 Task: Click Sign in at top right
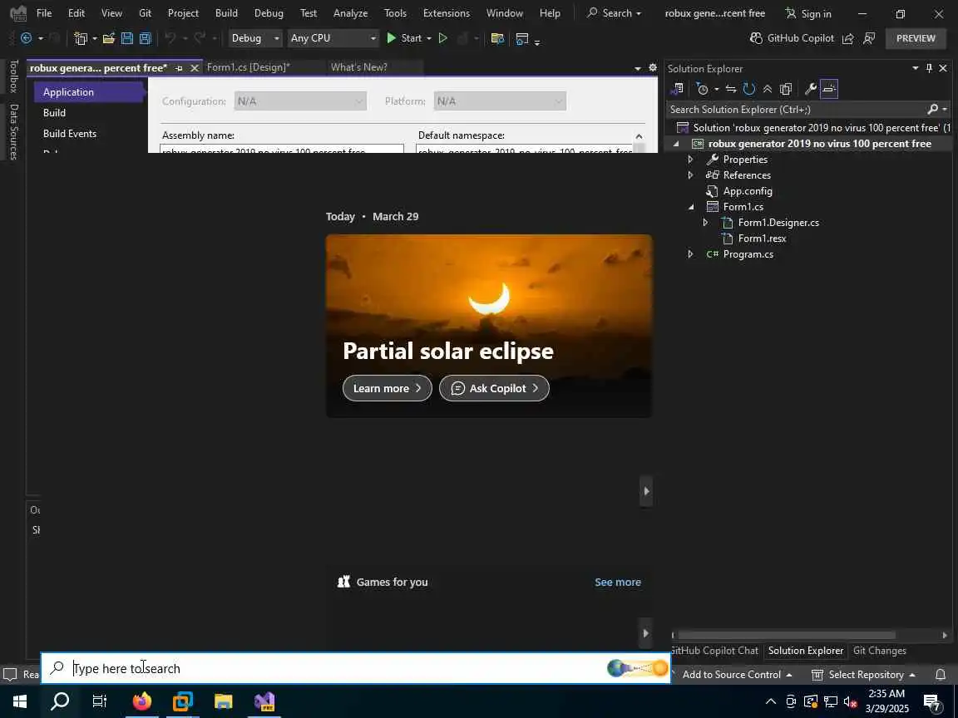pos(808,13)
